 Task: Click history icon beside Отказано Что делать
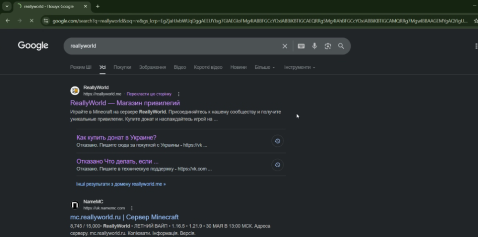(277, 165)
